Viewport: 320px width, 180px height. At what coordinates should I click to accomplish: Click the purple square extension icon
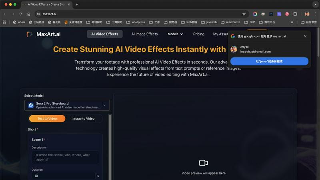click(x=279, y=14)
